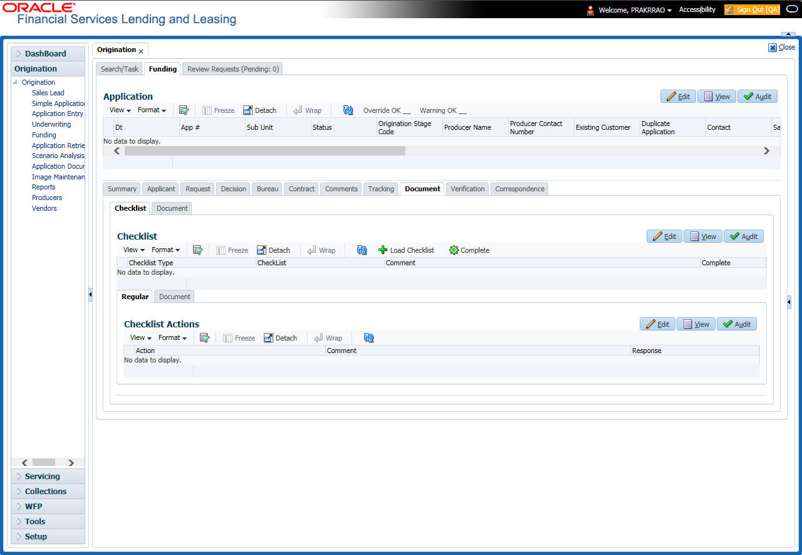Collapse the header using top arrow splitter
The width and height of the screenshot is (802, 555).
tap(788, 34)
